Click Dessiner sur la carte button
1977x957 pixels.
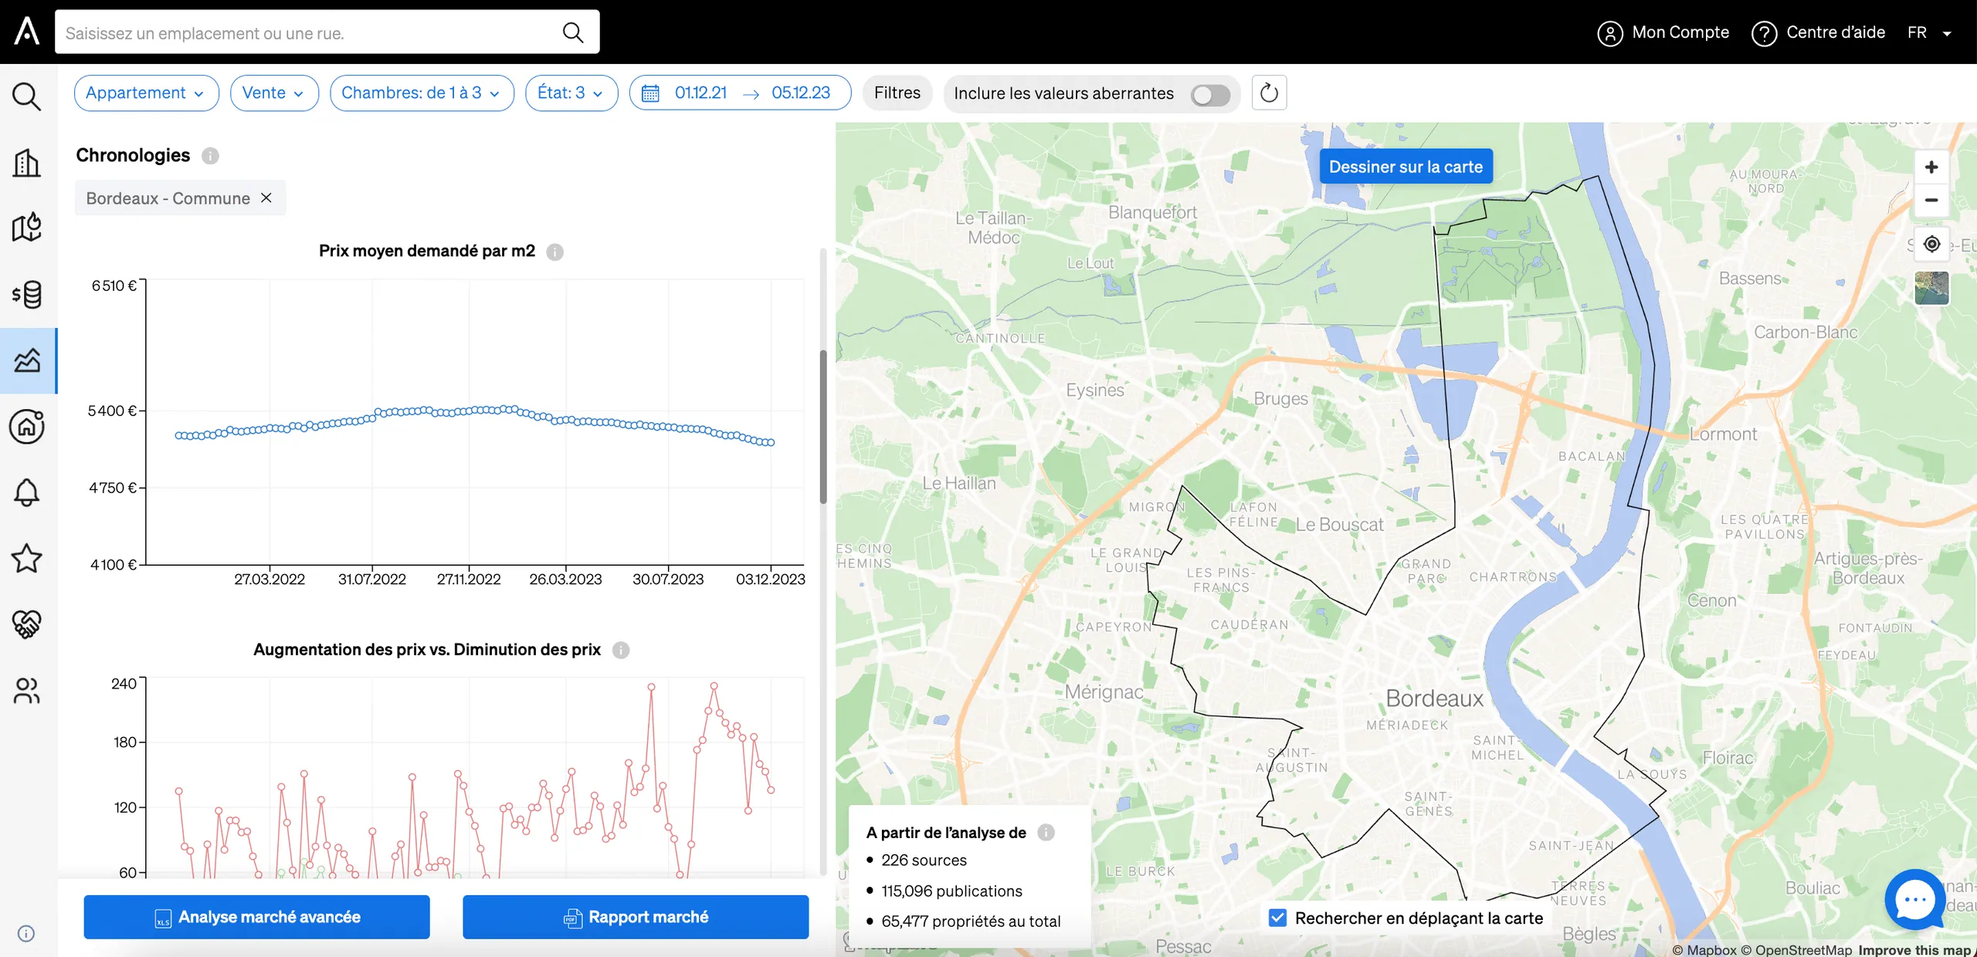(1406, 167)
